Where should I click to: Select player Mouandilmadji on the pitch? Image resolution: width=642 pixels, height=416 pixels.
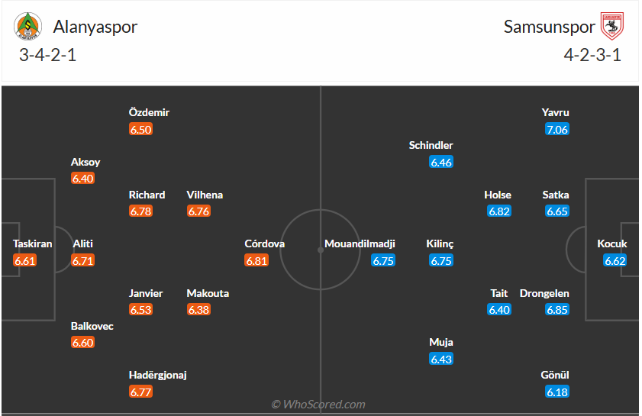(360, 243)
